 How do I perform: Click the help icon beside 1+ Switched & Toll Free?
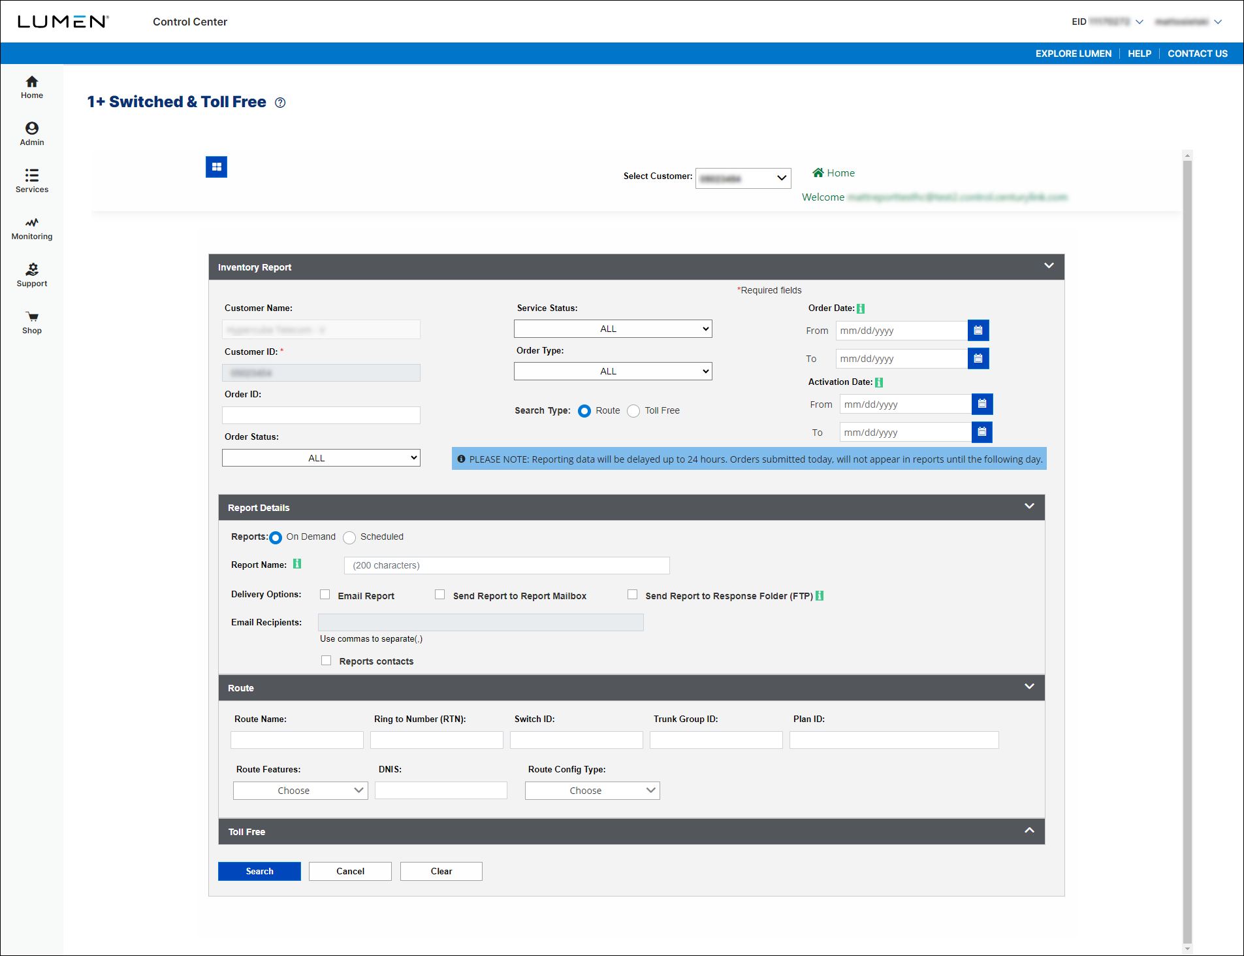point(280,103)
